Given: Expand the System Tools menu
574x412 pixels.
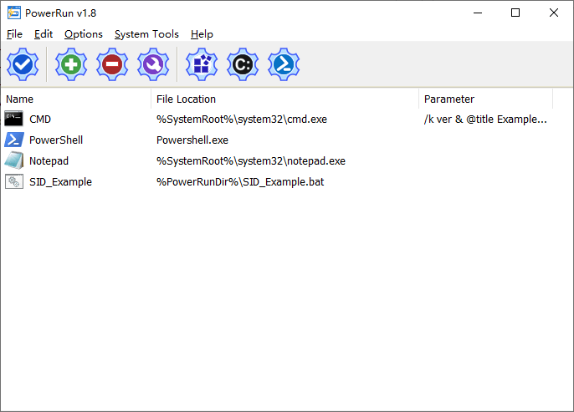Looking at the screenshot, I should tap(146, 34).
